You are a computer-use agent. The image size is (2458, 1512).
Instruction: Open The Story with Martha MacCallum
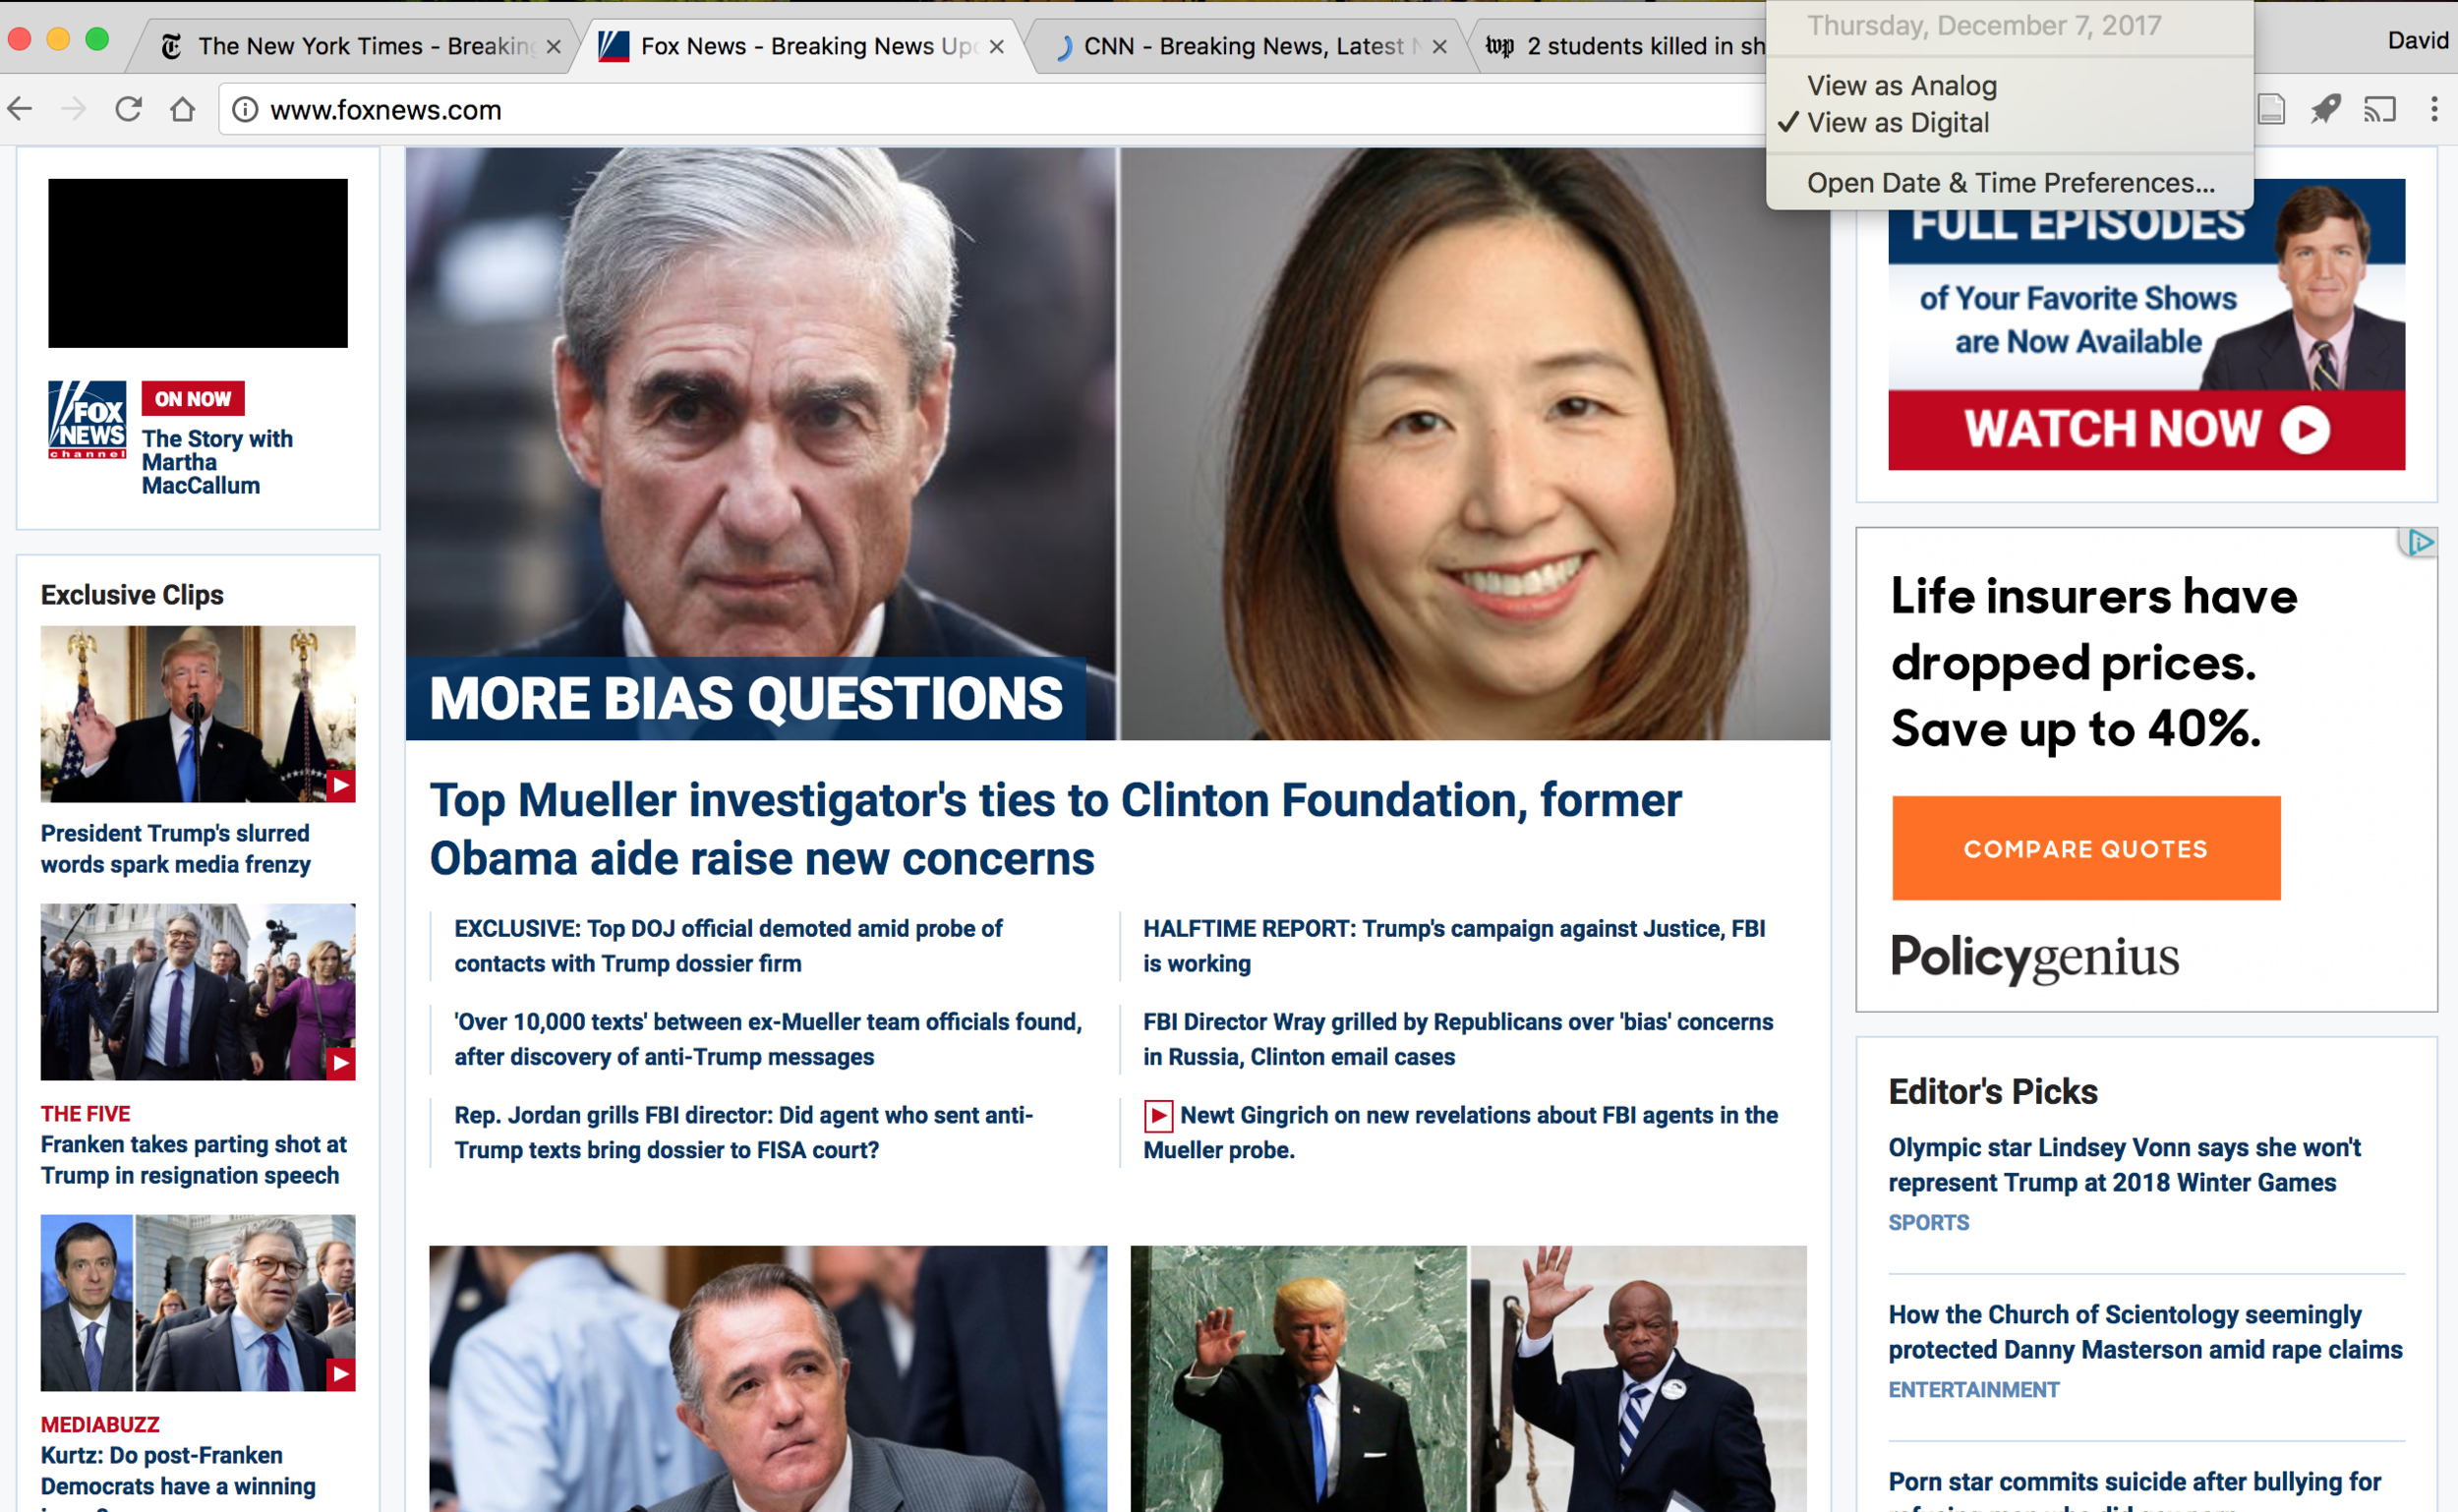pos(217,462)
